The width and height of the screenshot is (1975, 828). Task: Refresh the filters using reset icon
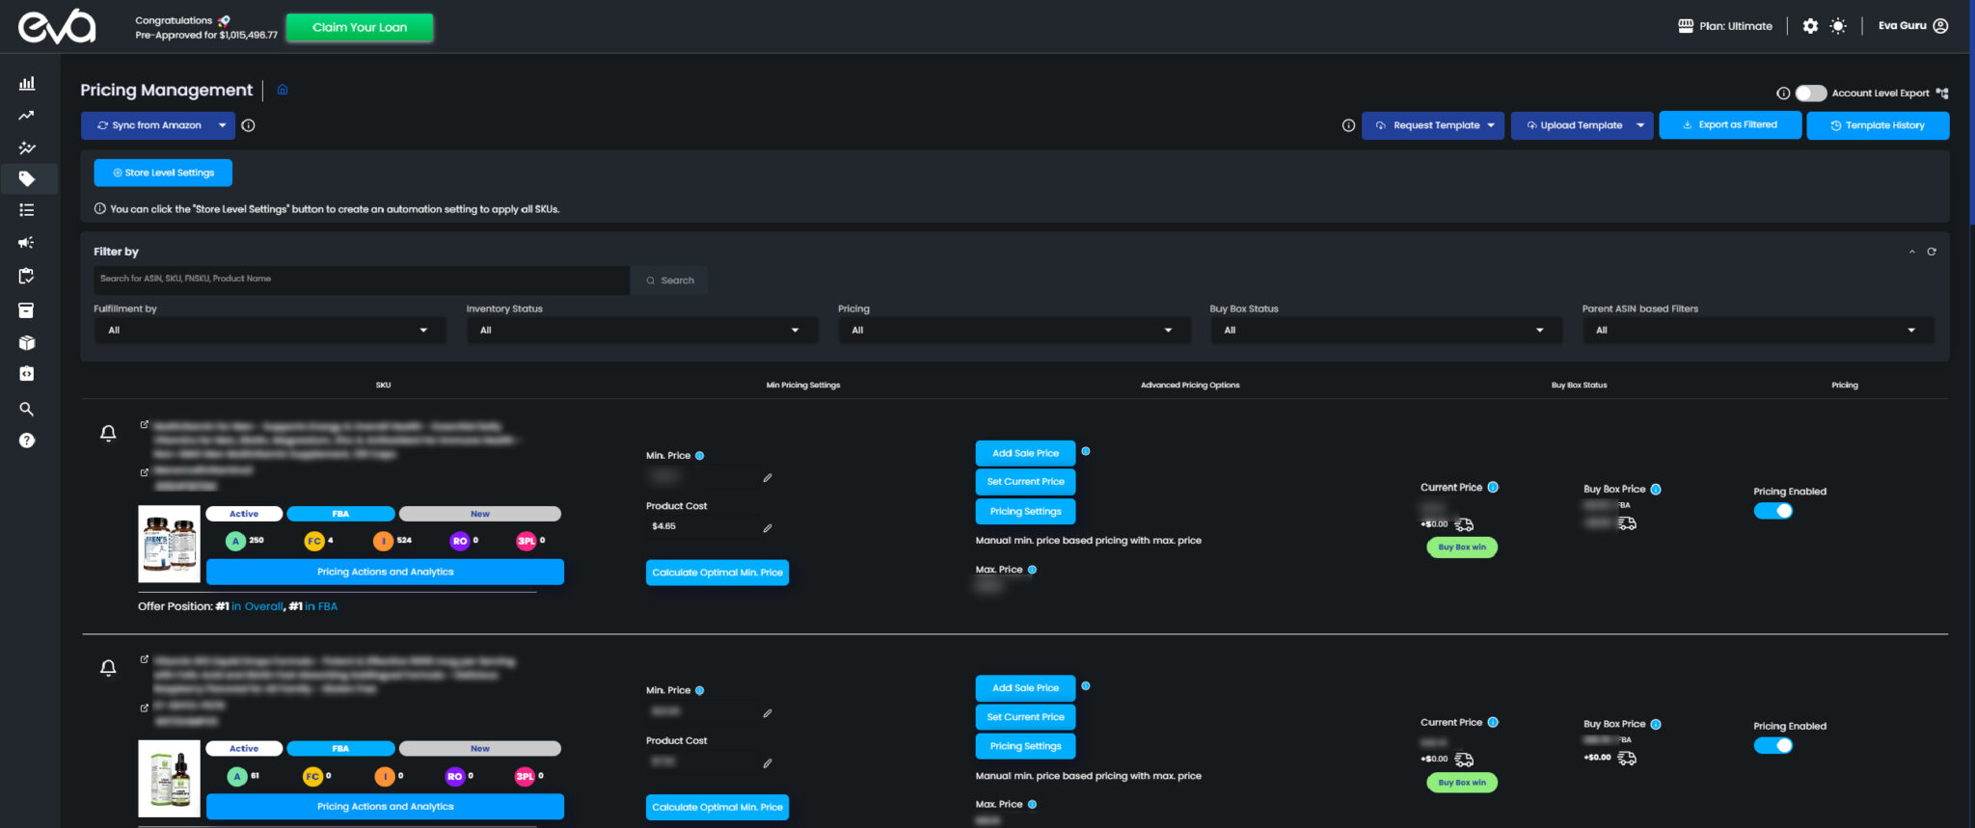[1932, 252]
